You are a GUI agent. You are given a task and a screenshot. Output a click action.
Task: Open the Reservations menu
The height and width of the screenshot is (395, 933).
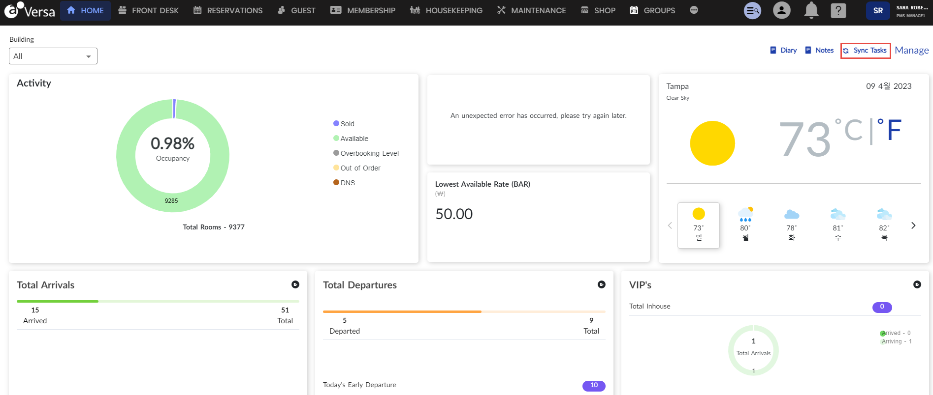(x=228, y=10)
